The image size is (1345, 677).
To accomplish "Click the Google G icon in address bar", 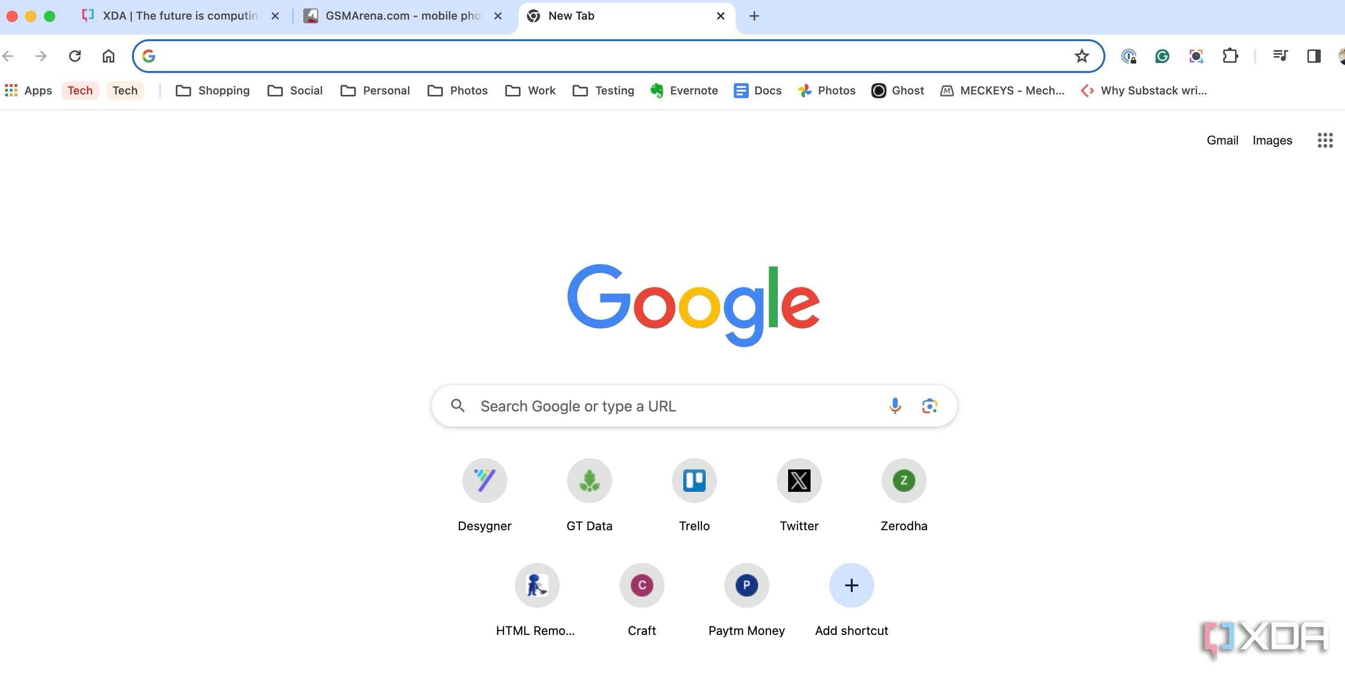I will coord(149,56).
